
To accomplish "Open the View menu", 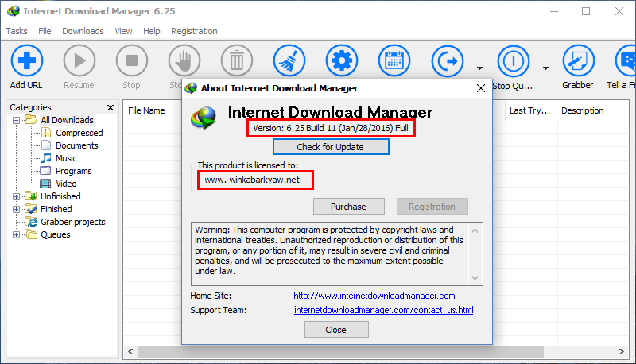I will coord(123,31).
